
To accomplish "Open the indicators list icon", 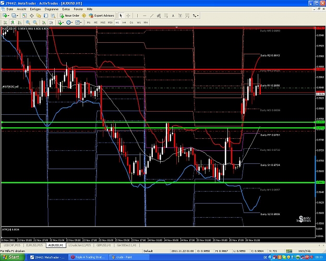I will [60, 22].
